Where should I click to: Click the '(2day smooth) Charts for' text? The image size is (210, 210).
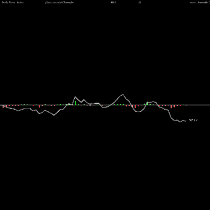[x=60, y=3]
